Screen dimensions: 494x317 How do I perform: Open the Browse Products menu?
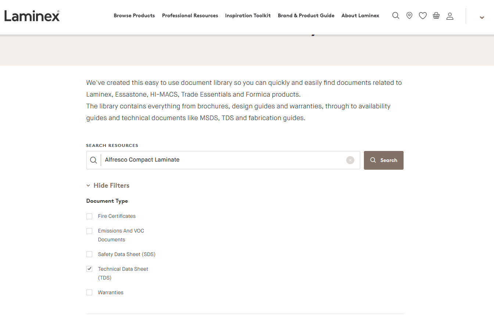pyautogui.click(x=134, y=15)
